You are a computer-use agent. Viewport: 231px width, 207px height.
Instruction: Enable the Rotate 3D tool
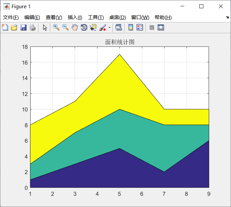(x=84, y=28)
